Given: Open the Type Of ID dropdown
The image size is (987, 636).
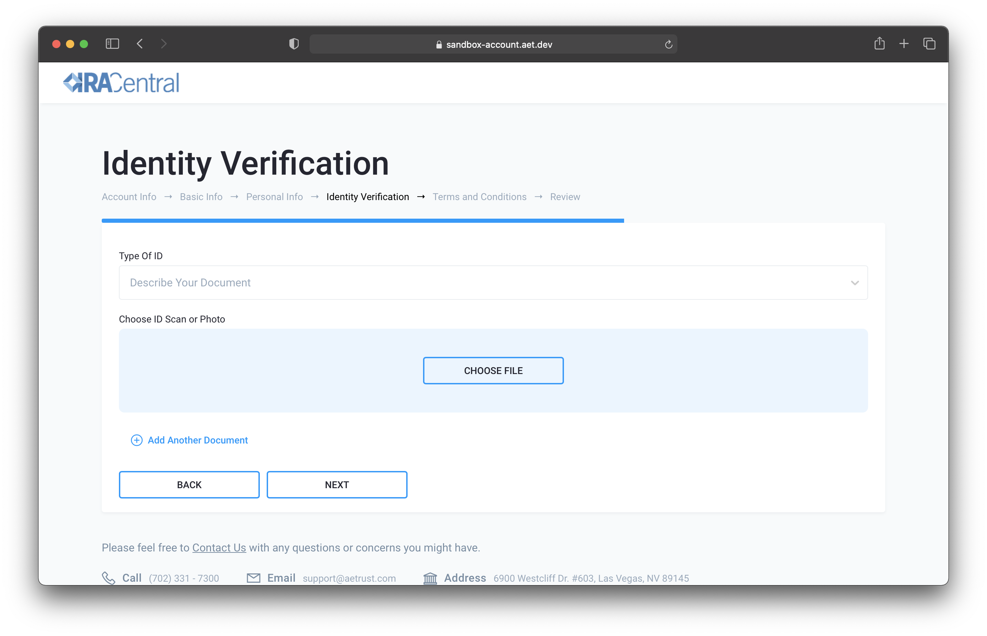Looking at the screenshot, I should (493, 283).
